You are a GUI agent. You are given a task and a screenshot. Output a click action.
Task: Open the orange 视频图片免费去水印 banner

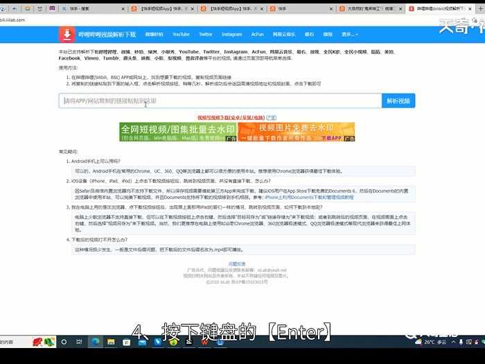pos(297,132)
